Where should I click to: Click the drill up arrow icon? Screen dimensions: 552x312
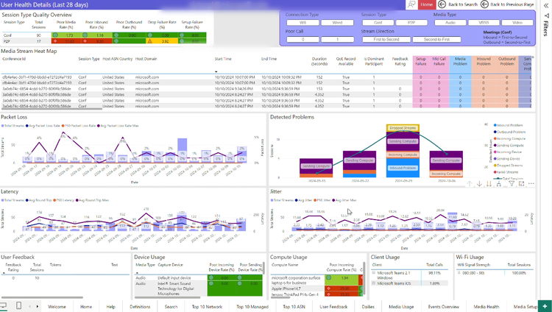pyautogui.click(x=469, y=184)
